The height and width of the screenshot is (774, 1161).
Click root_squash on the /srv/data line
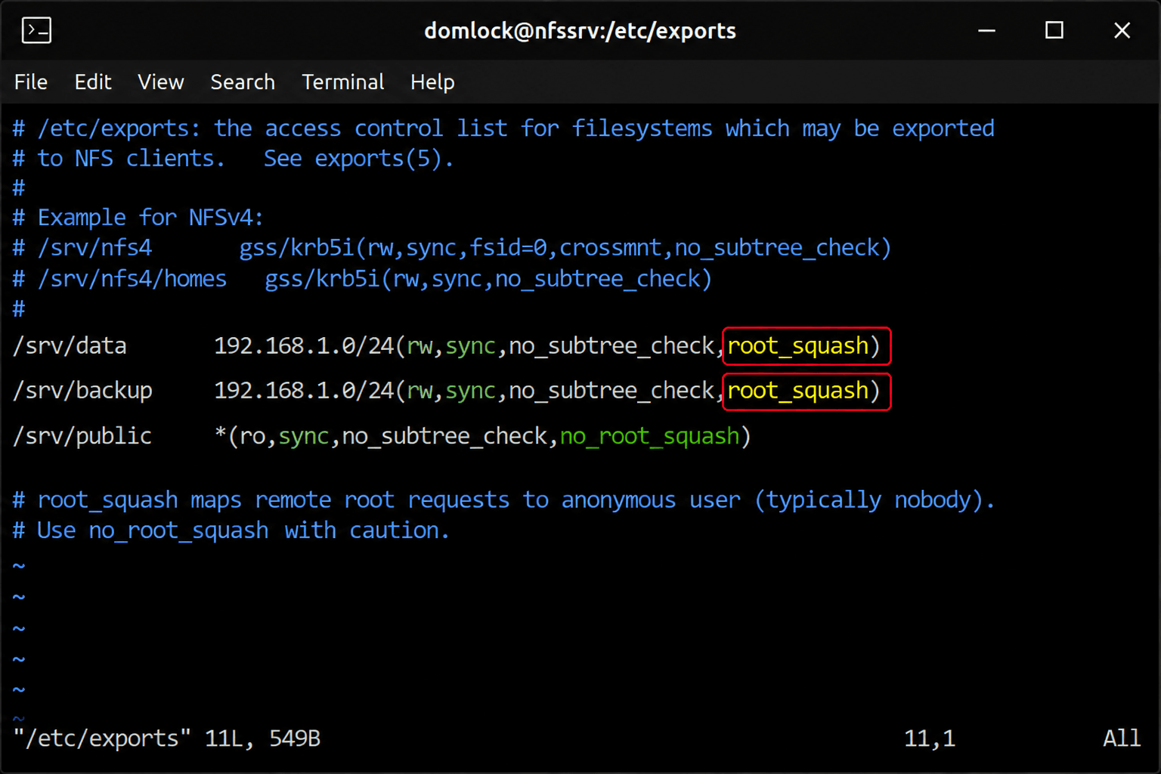[798, 346]
